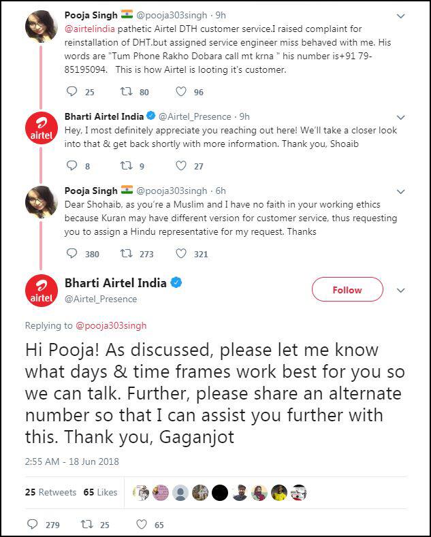This screenshot has height=537, width=431.
Task: View the 25 Retweets list
Action: coord(51,492)
